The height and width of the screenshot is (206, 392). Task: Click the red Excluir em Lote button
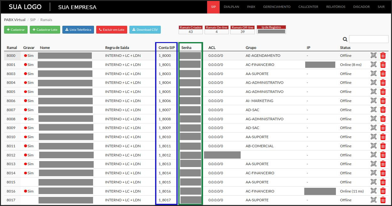pyautogui.click(x=112, y=30)
